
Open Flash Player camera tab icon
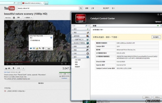pyautogui.click(x=43, y=48)
